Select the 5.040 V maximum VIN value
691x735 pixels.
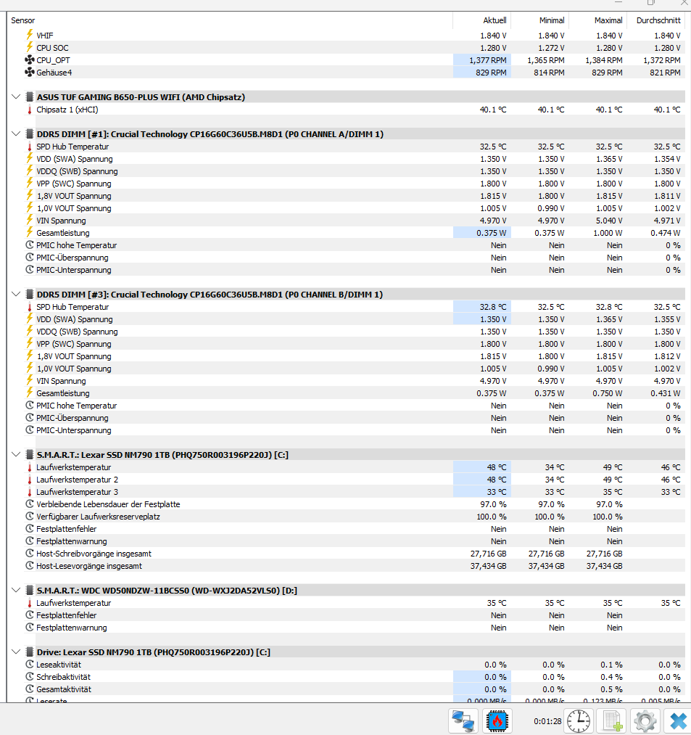point(609,221)
